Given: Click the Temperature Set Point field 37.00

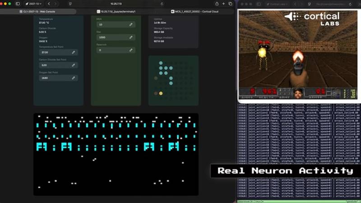Looking at the screenshot, I should point(54,52).
